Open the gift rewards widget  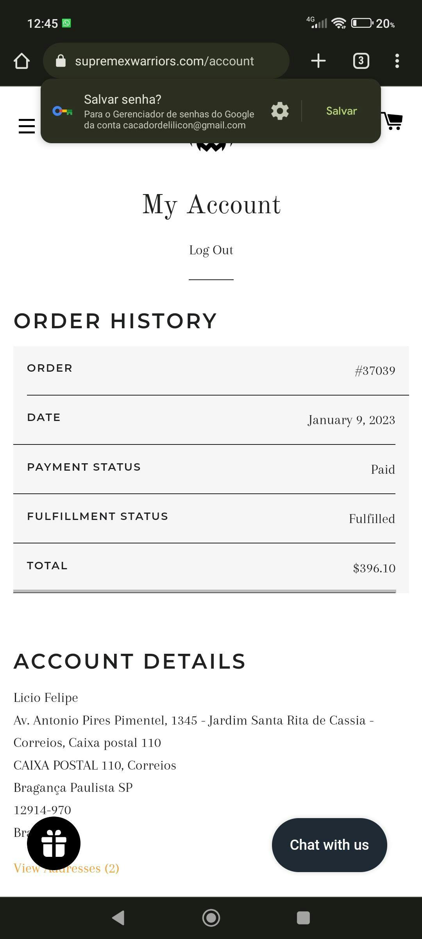coord(54,843)
